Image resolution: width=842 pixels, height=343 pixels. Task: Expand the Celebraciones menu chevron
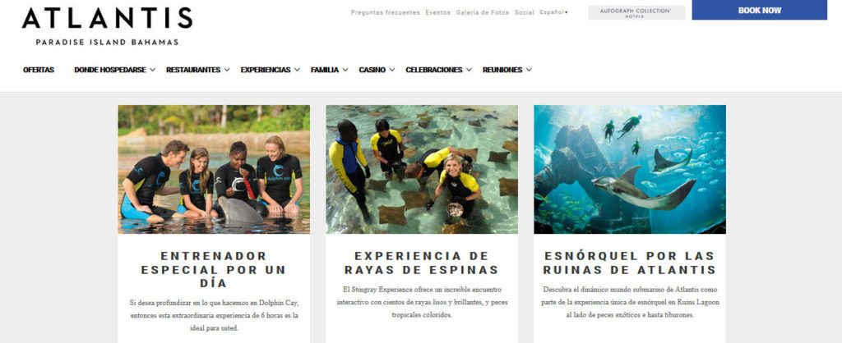469,70
